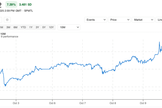Click the Oct 8 axis marker
Image resolution: width=162 pixels, height=108 pixels.
113,104
